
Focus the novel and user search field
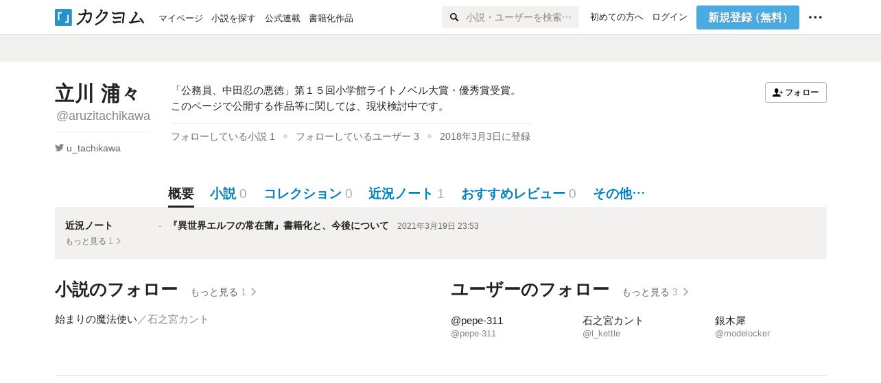(x=518, y=17)
